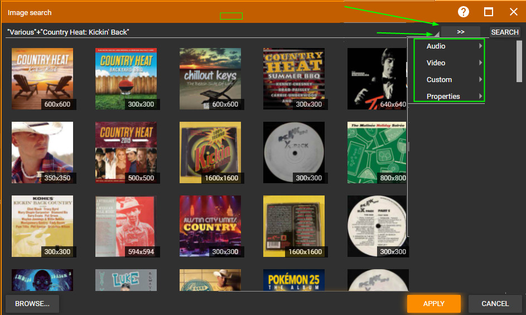526x315 pixels.
Task: Open the >> field insertion menu
Action: point(460,32)
